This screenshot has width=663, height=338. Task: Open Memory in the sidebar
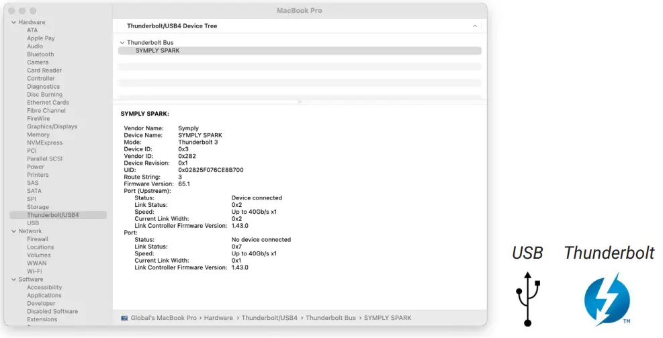click(38, 135)
